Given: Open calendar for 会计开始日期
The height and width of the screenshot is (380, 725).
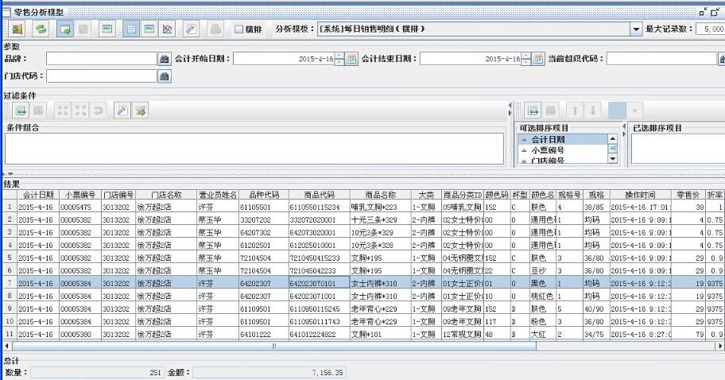Looking at the screenshot, I should point(351,59).
